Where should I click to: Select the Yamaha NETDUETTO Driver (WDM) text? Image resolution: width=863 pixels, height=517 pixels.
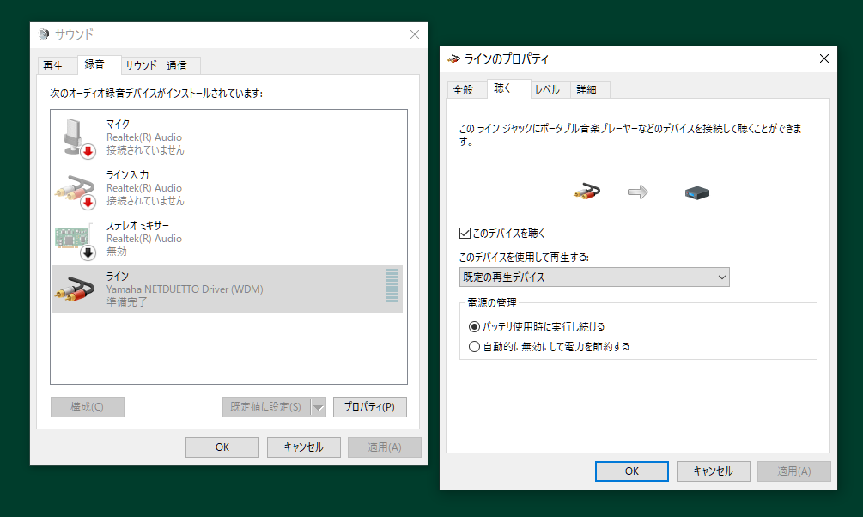185,289
